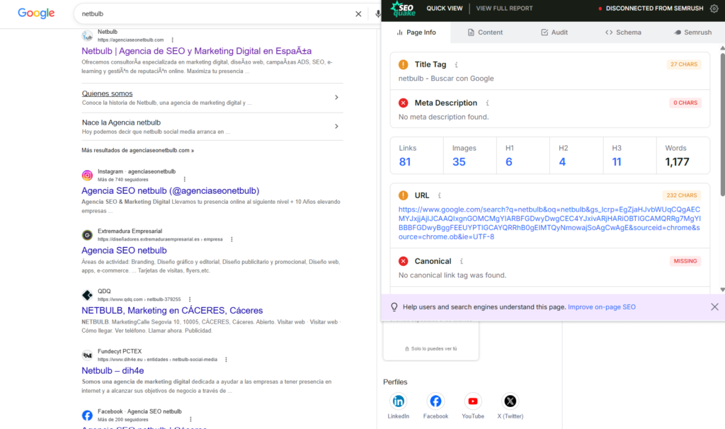This screenshot has height=429, width=725.
Task: Open options for the Instagram result
Action: click(185, 179)
